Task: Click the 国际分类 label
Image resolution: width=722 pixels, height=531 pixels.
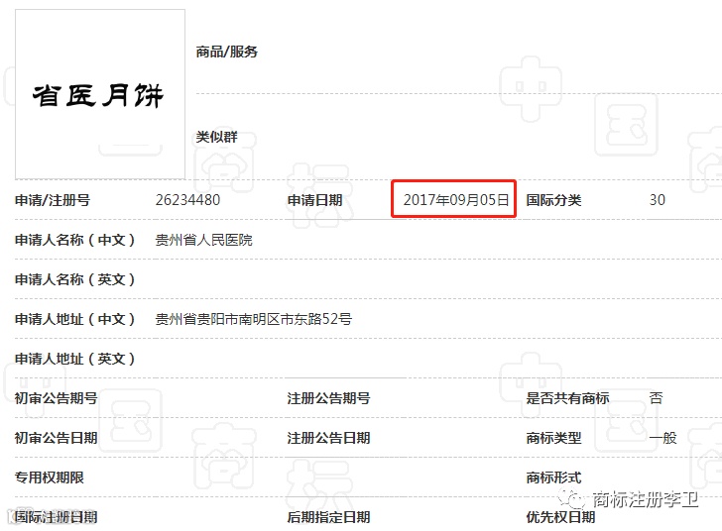Action: click(554, 200)
